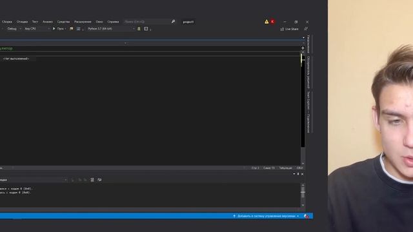The width and height of the screenshot is (413, 232).
Task: Click the red user account avatar
Action: coord(272,21)
